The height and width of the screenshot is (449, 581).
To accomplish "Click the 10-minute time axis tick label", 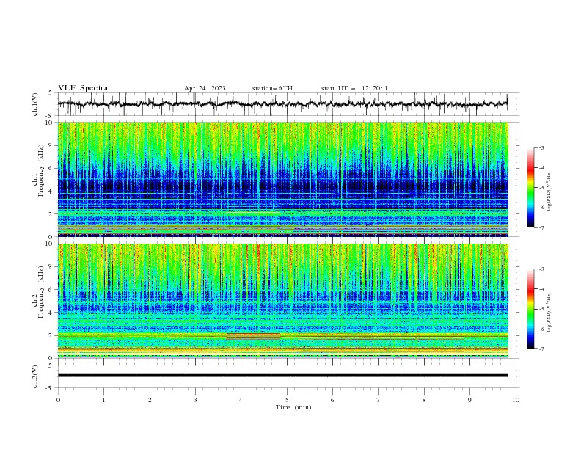I will click(x=516, y=400).
